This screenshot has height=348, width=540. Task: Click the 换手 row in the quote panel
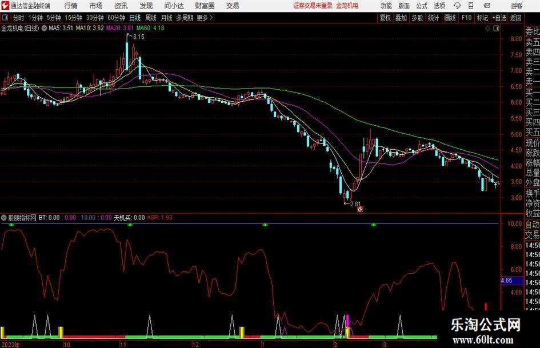pyautogui.click(x=532, y=193)
